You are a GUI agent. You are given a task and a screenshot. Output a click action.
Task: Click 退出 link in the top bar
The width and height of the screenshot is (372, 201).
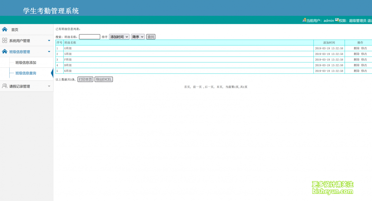tap(370, 20)
